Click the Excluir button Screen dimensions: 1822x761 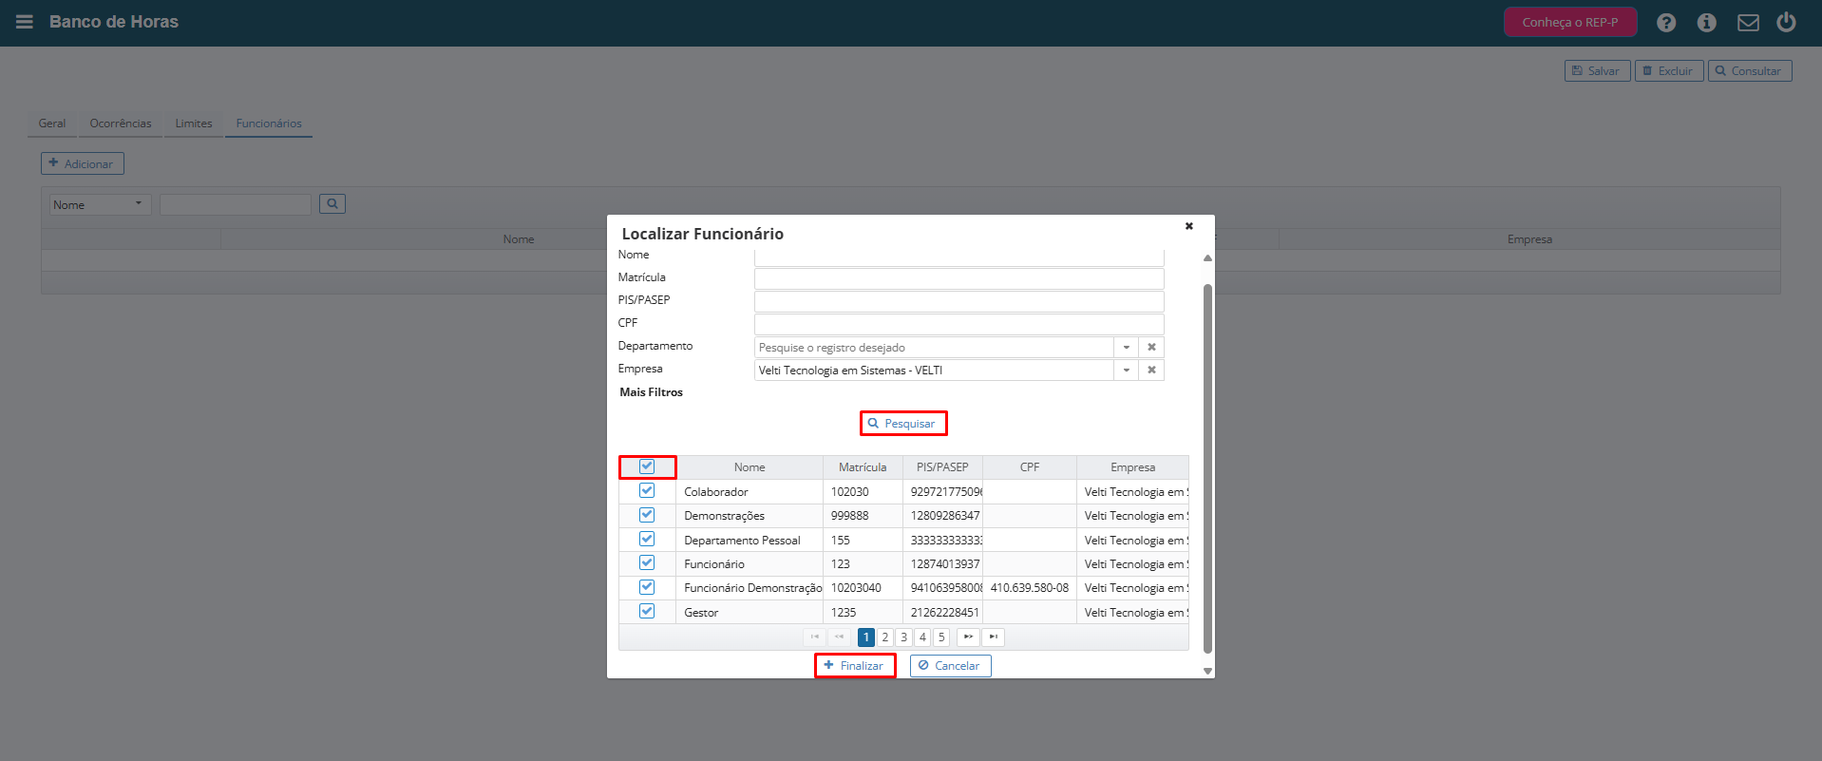[1669, 71]
